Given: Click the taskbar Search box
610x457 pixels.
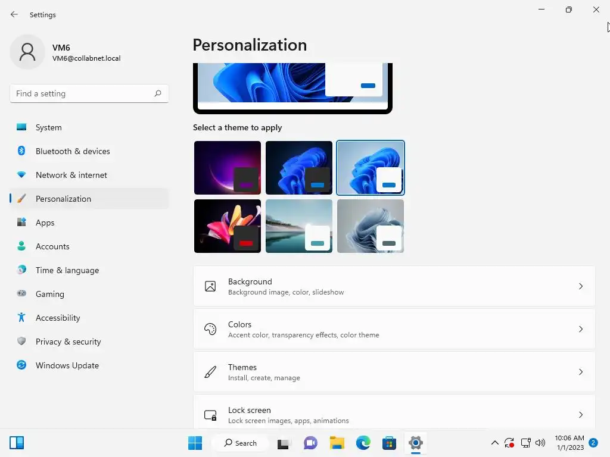Looking at the screenshot, I should [x=240, y=443].
